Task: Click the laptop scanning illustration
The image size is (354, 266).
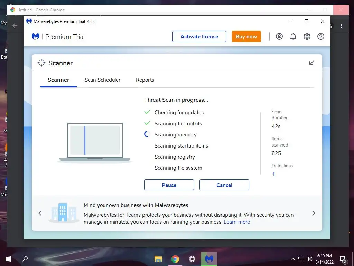Action: tap(95, 142)
